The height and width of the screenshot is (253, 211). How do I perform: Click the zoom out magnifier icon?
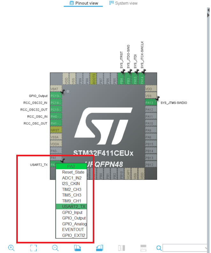(x=55, y=248)
